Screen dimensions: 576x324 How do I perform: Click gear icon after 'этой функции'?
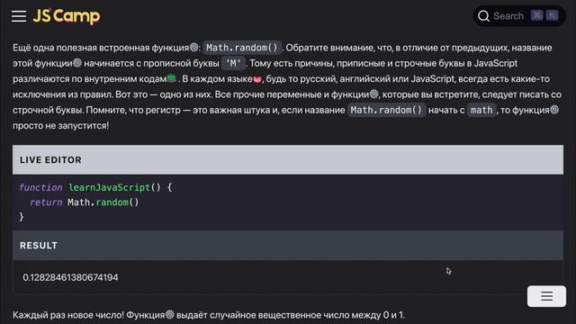click(x=77, y=63)
